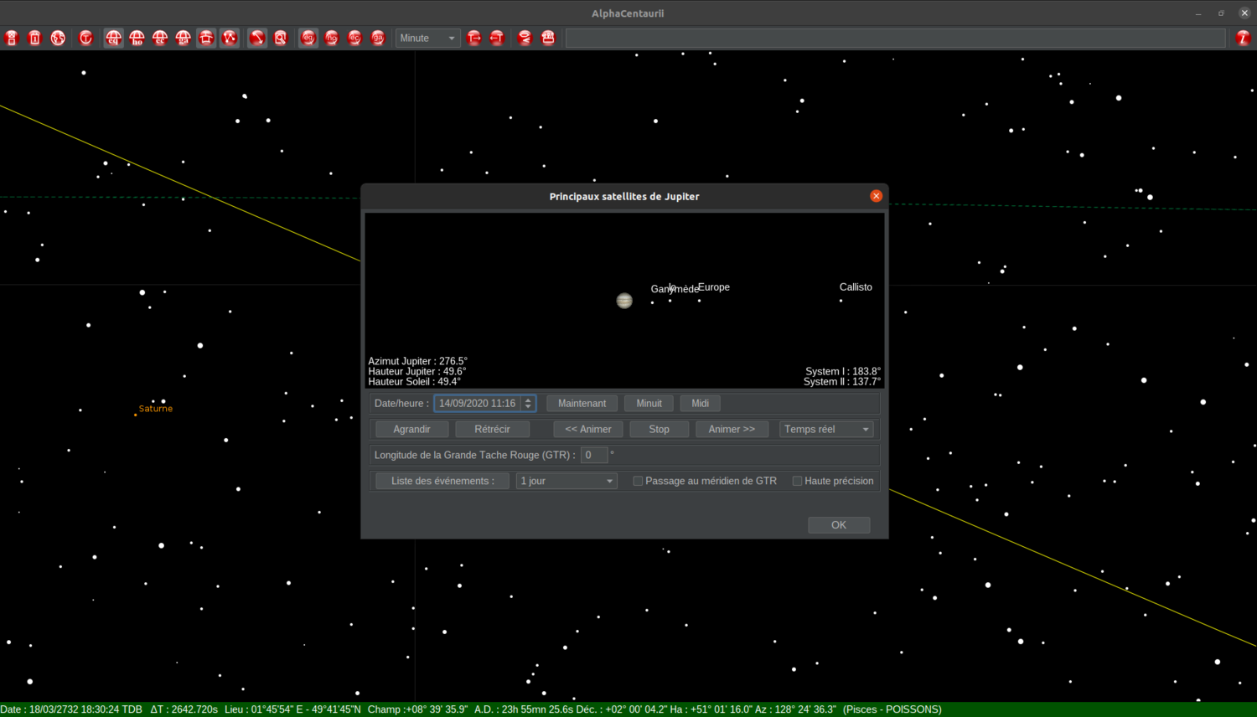
Task: Enable the Haute précision checkbox
Action: click(797, 481)
